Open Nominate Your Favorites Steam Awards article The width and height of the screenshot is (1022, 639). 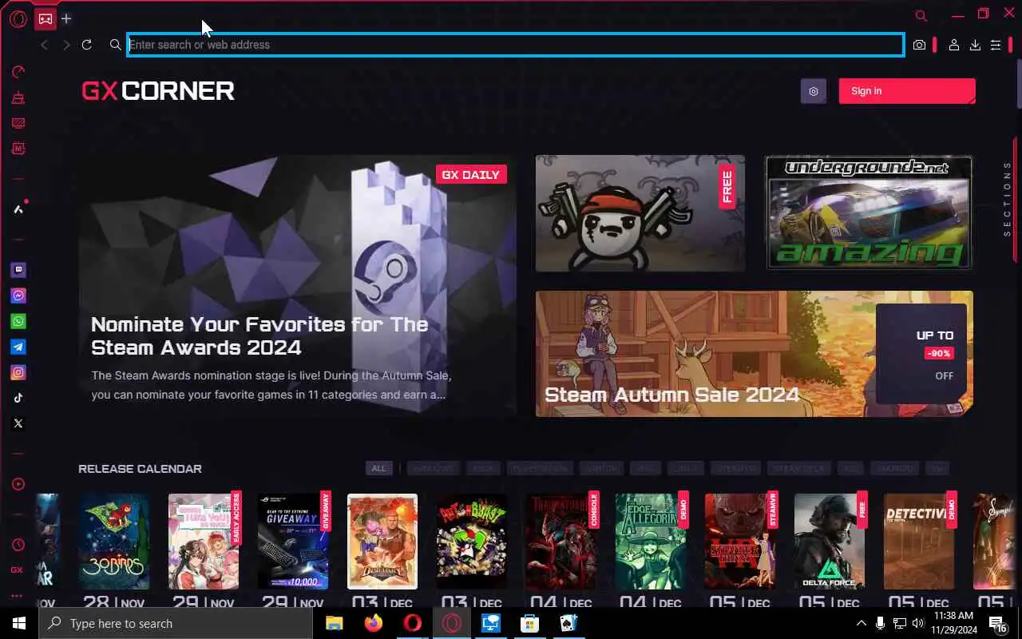pyautogui.click(x=297, y=286)
